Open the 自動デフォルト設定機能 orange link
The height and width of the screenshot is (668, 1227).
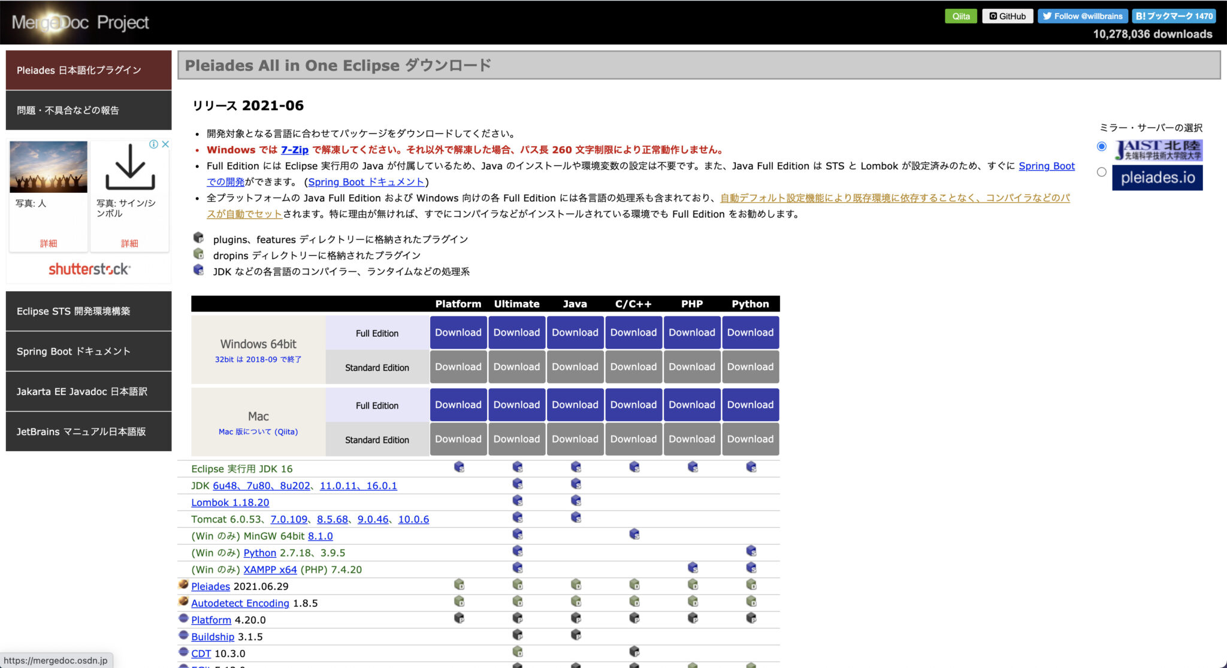[638, 205]
